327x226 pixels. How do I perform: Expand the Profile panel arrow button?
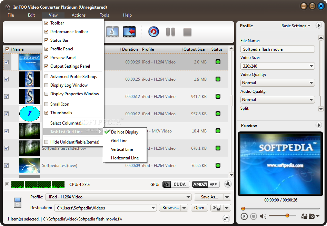tap(318, 26)
